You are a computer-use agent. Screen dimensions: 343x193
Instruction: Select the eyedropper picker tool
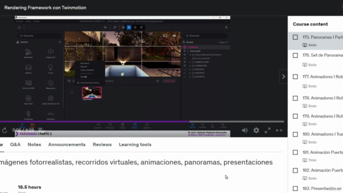point(115,27)
